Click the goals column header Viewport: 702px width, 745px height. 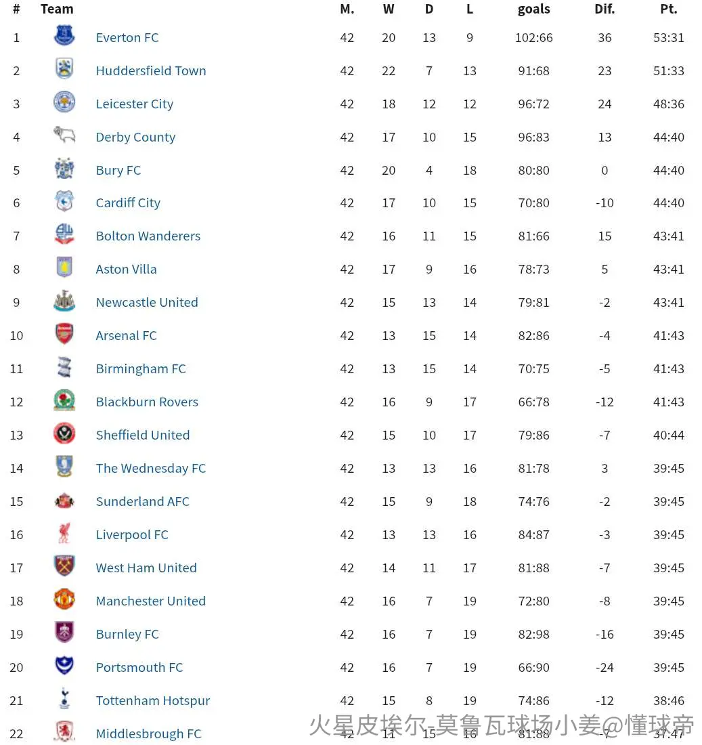tap(534, 9)
